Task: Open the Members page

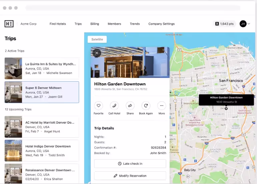Action: coord(114,24)
